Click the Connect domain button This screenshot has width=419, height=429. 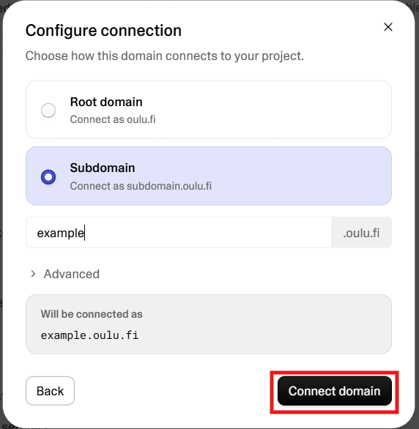click(335, 391)
